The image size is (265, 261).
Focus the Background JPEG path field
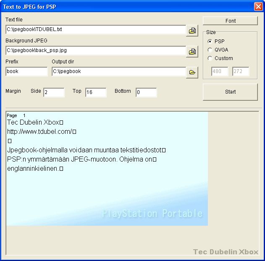pos(96,51)
